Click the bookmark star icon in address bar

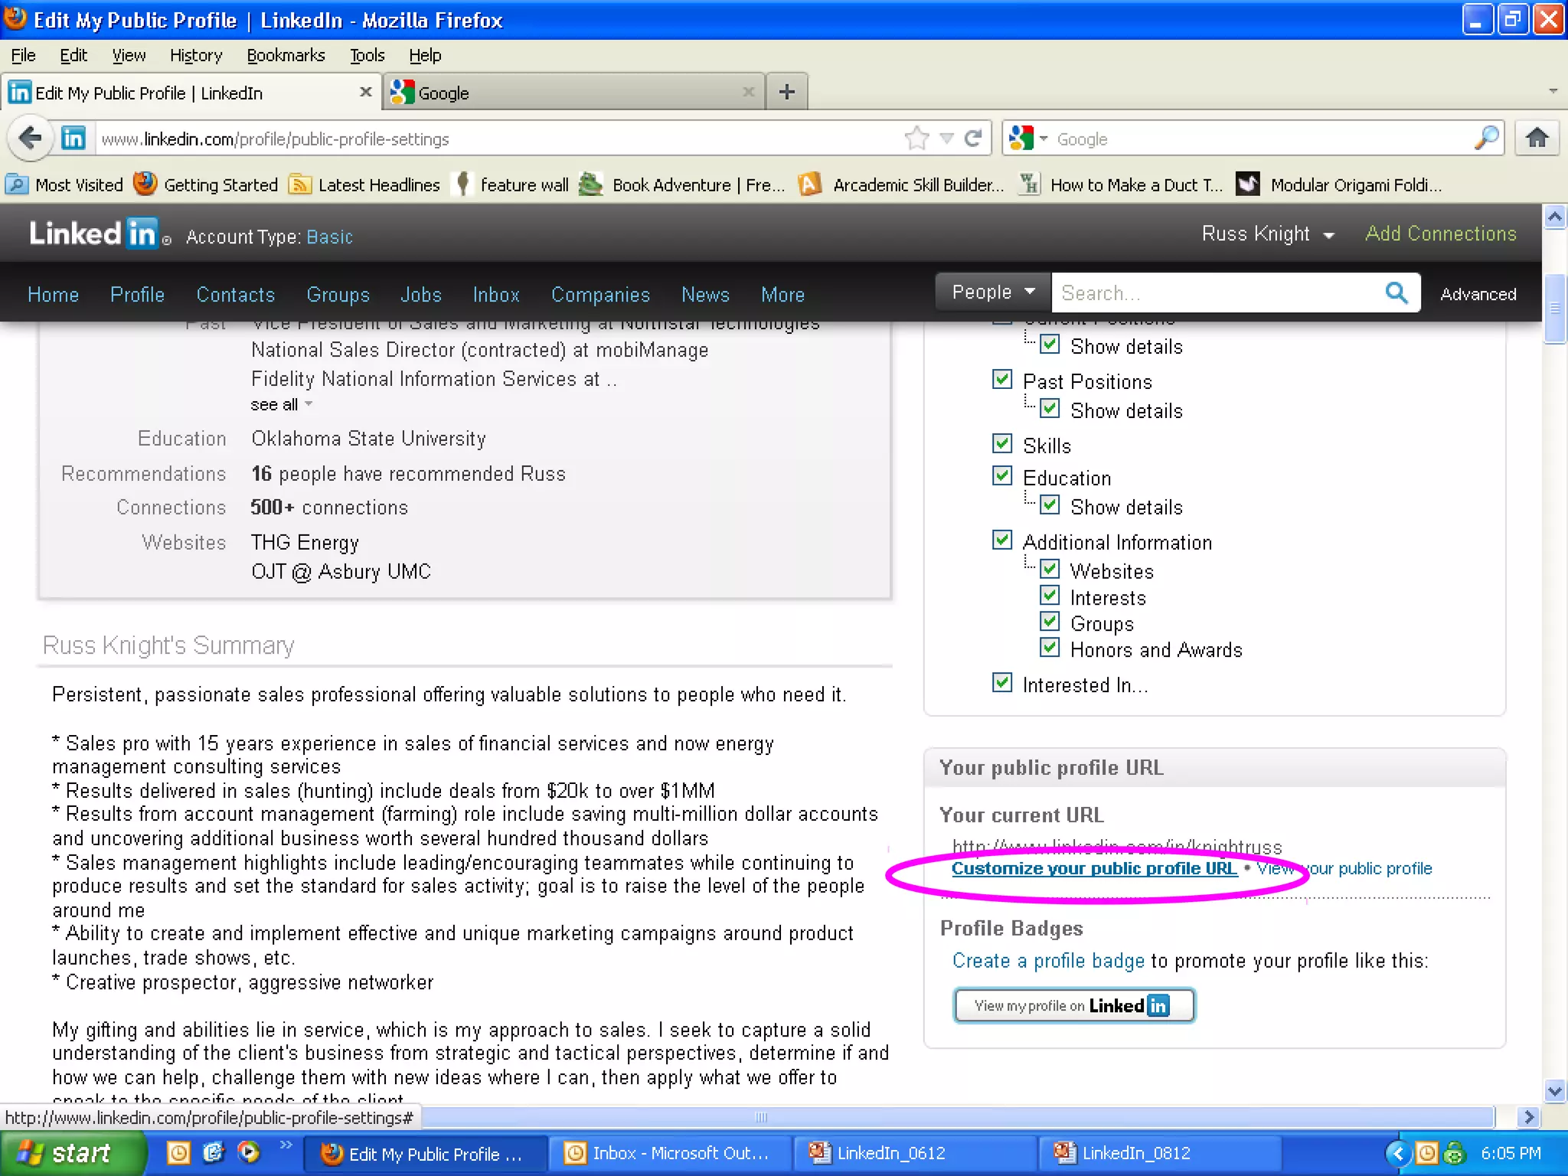[916, 139]
